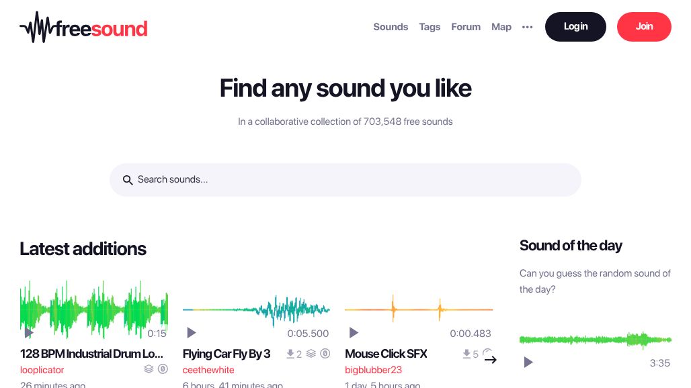The image size is (691, 388).
Task: Visit looplicator's user profile
Action: click(42, 370)
